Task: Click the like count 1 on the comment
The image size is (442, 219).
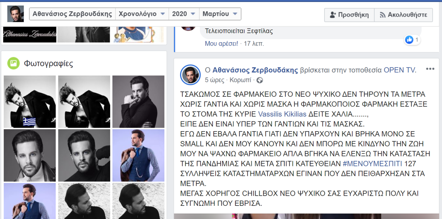Action: tap(417, 40)
